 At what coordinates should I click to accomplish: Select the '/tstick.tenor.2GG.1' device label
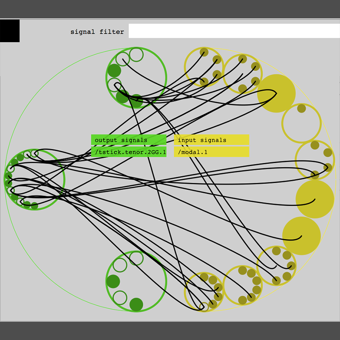coord(129,152)
